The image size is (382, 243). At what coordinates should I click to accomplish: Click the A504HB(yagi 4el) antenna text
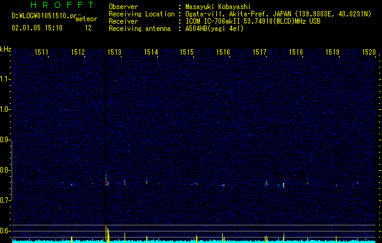214,29
